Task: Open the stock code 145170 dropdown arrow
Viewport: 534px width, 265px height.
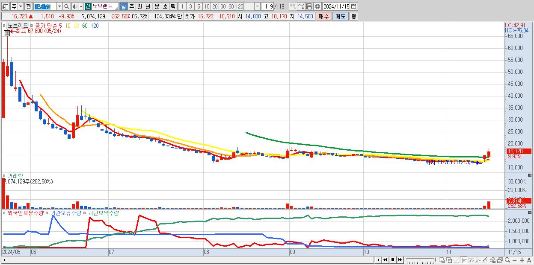Action: (59, 6)
